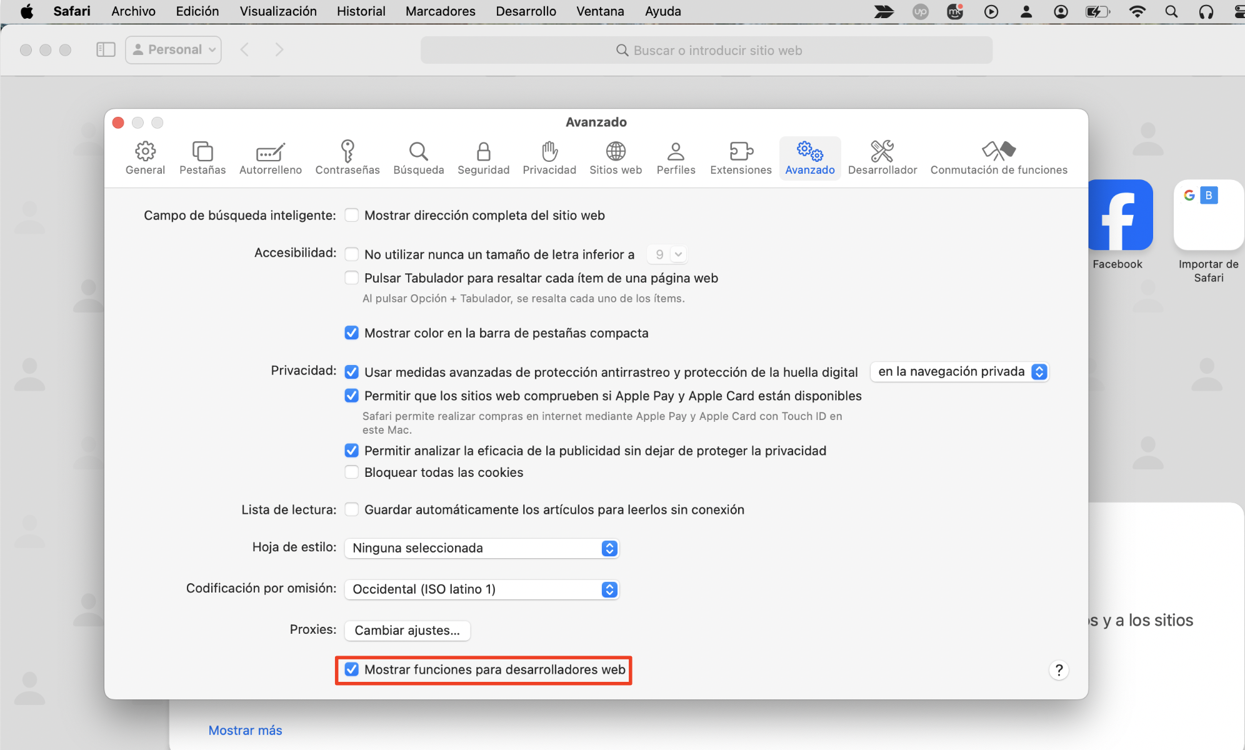
Task: Go forward with the toolbar arrow
Action: point(279,49)
